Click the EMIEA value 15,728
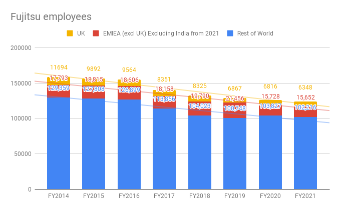The image size is (340, 210). (270, 96)
